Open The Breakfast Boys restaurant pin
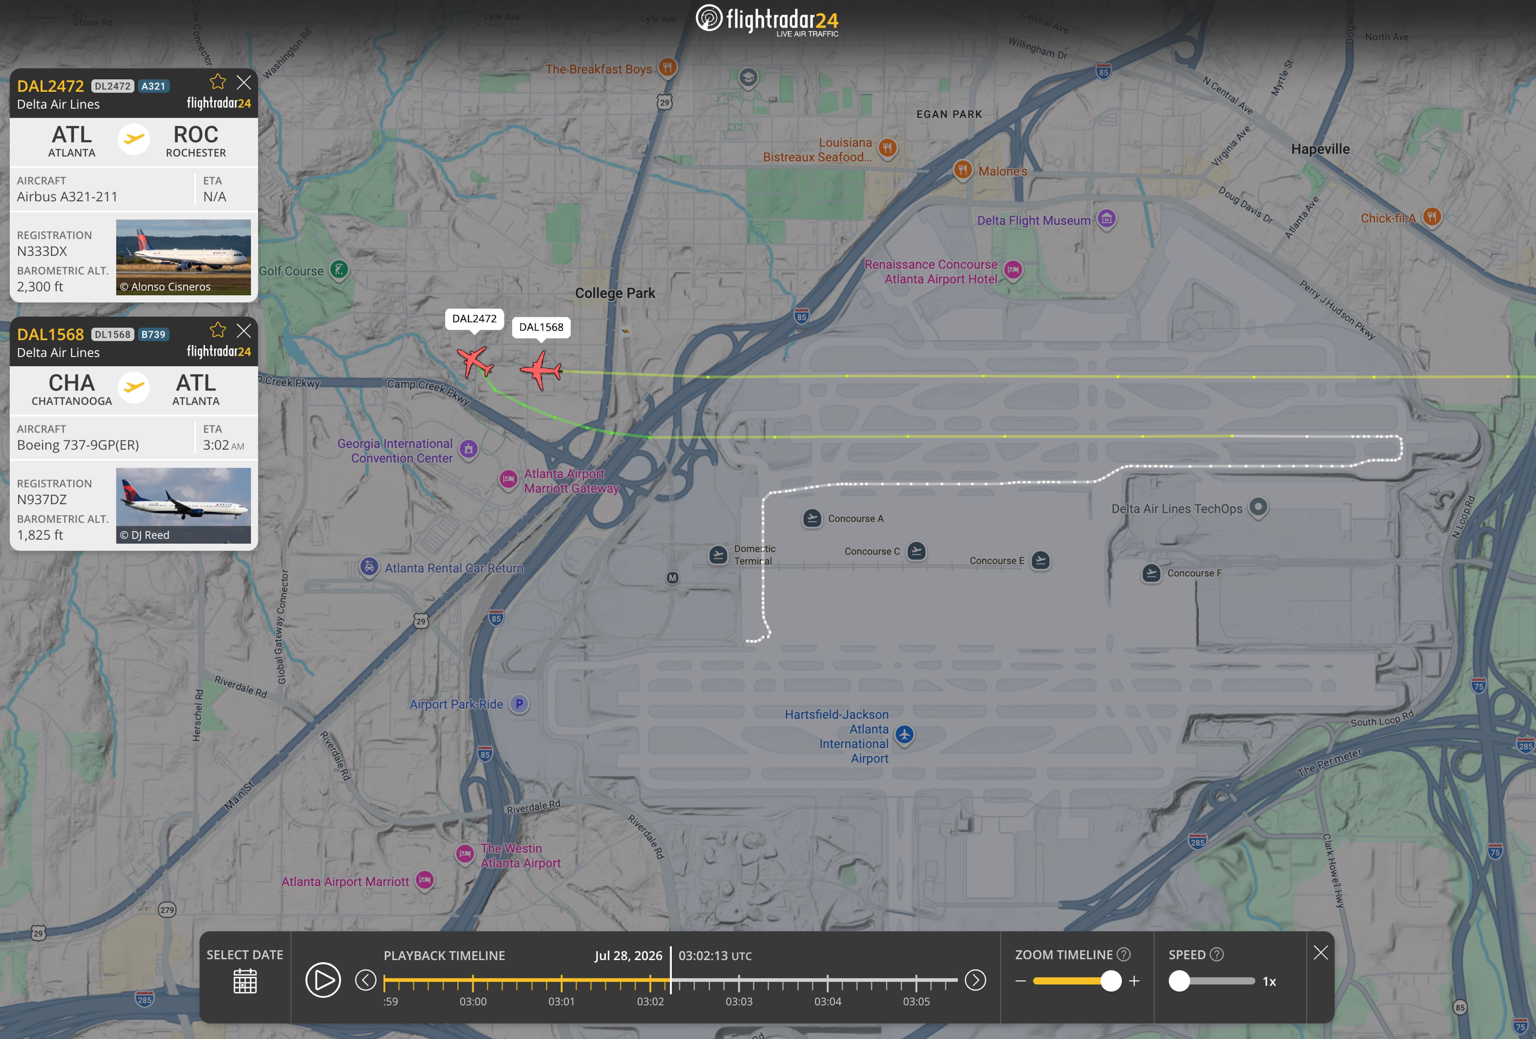 click(668, 68)
